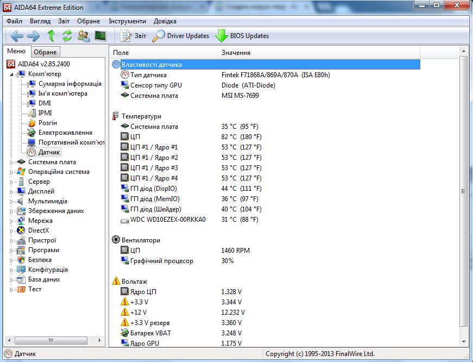Click the green monitor graph toolbar icon

point(100,36)
